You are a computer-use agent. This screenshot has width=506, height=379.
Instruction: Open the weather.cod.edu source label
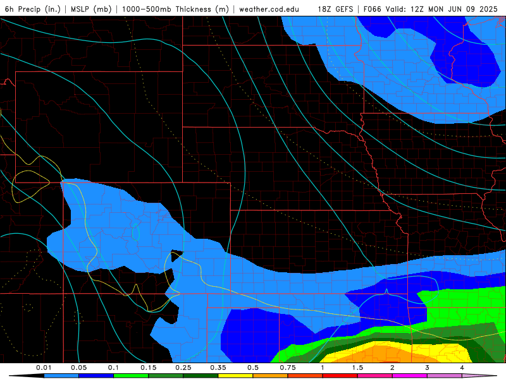pyautogui.click(x=269, y=9)
